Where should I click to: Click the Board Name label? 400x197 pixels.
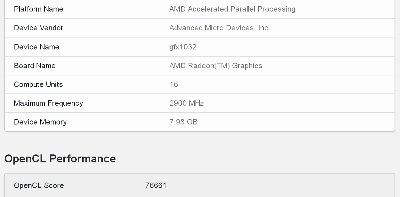[x=35, y=66]
